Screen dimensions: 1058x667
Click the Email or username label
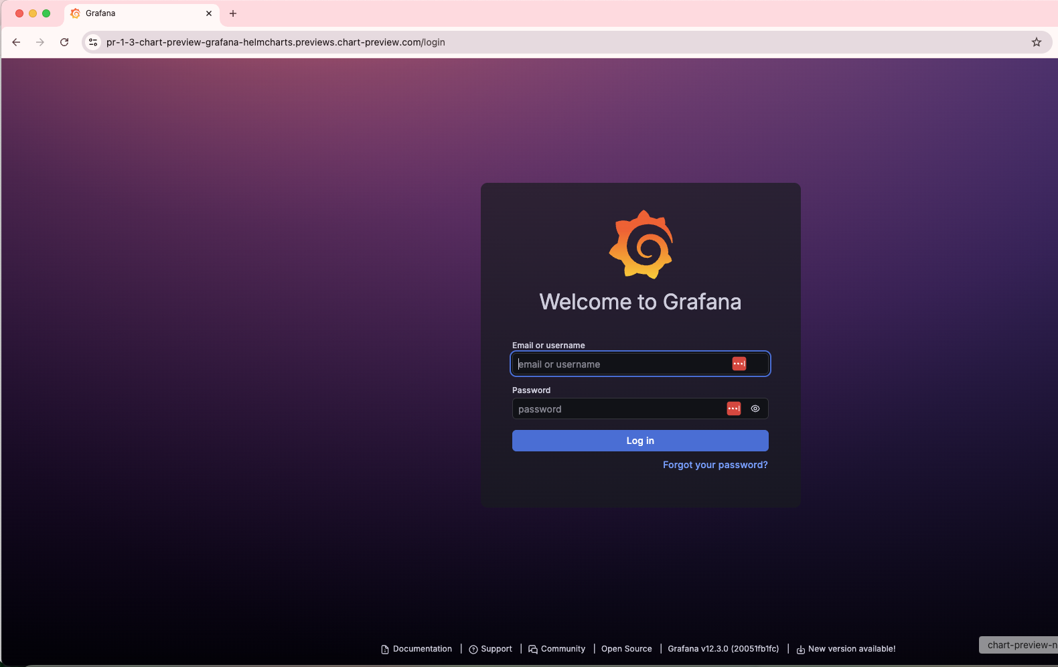click(x=548, y=346)
